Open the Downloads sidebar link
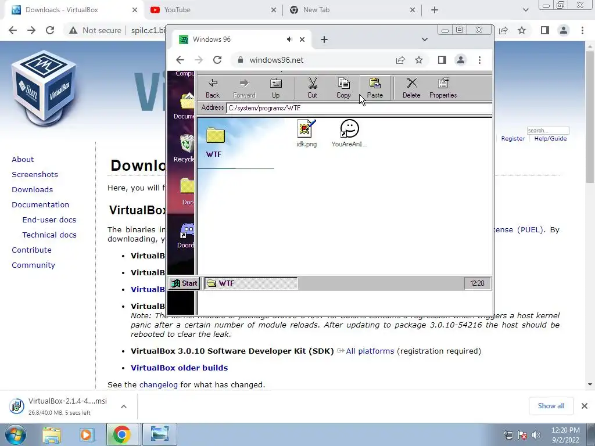595x446 pixels. tap(33, 190)
